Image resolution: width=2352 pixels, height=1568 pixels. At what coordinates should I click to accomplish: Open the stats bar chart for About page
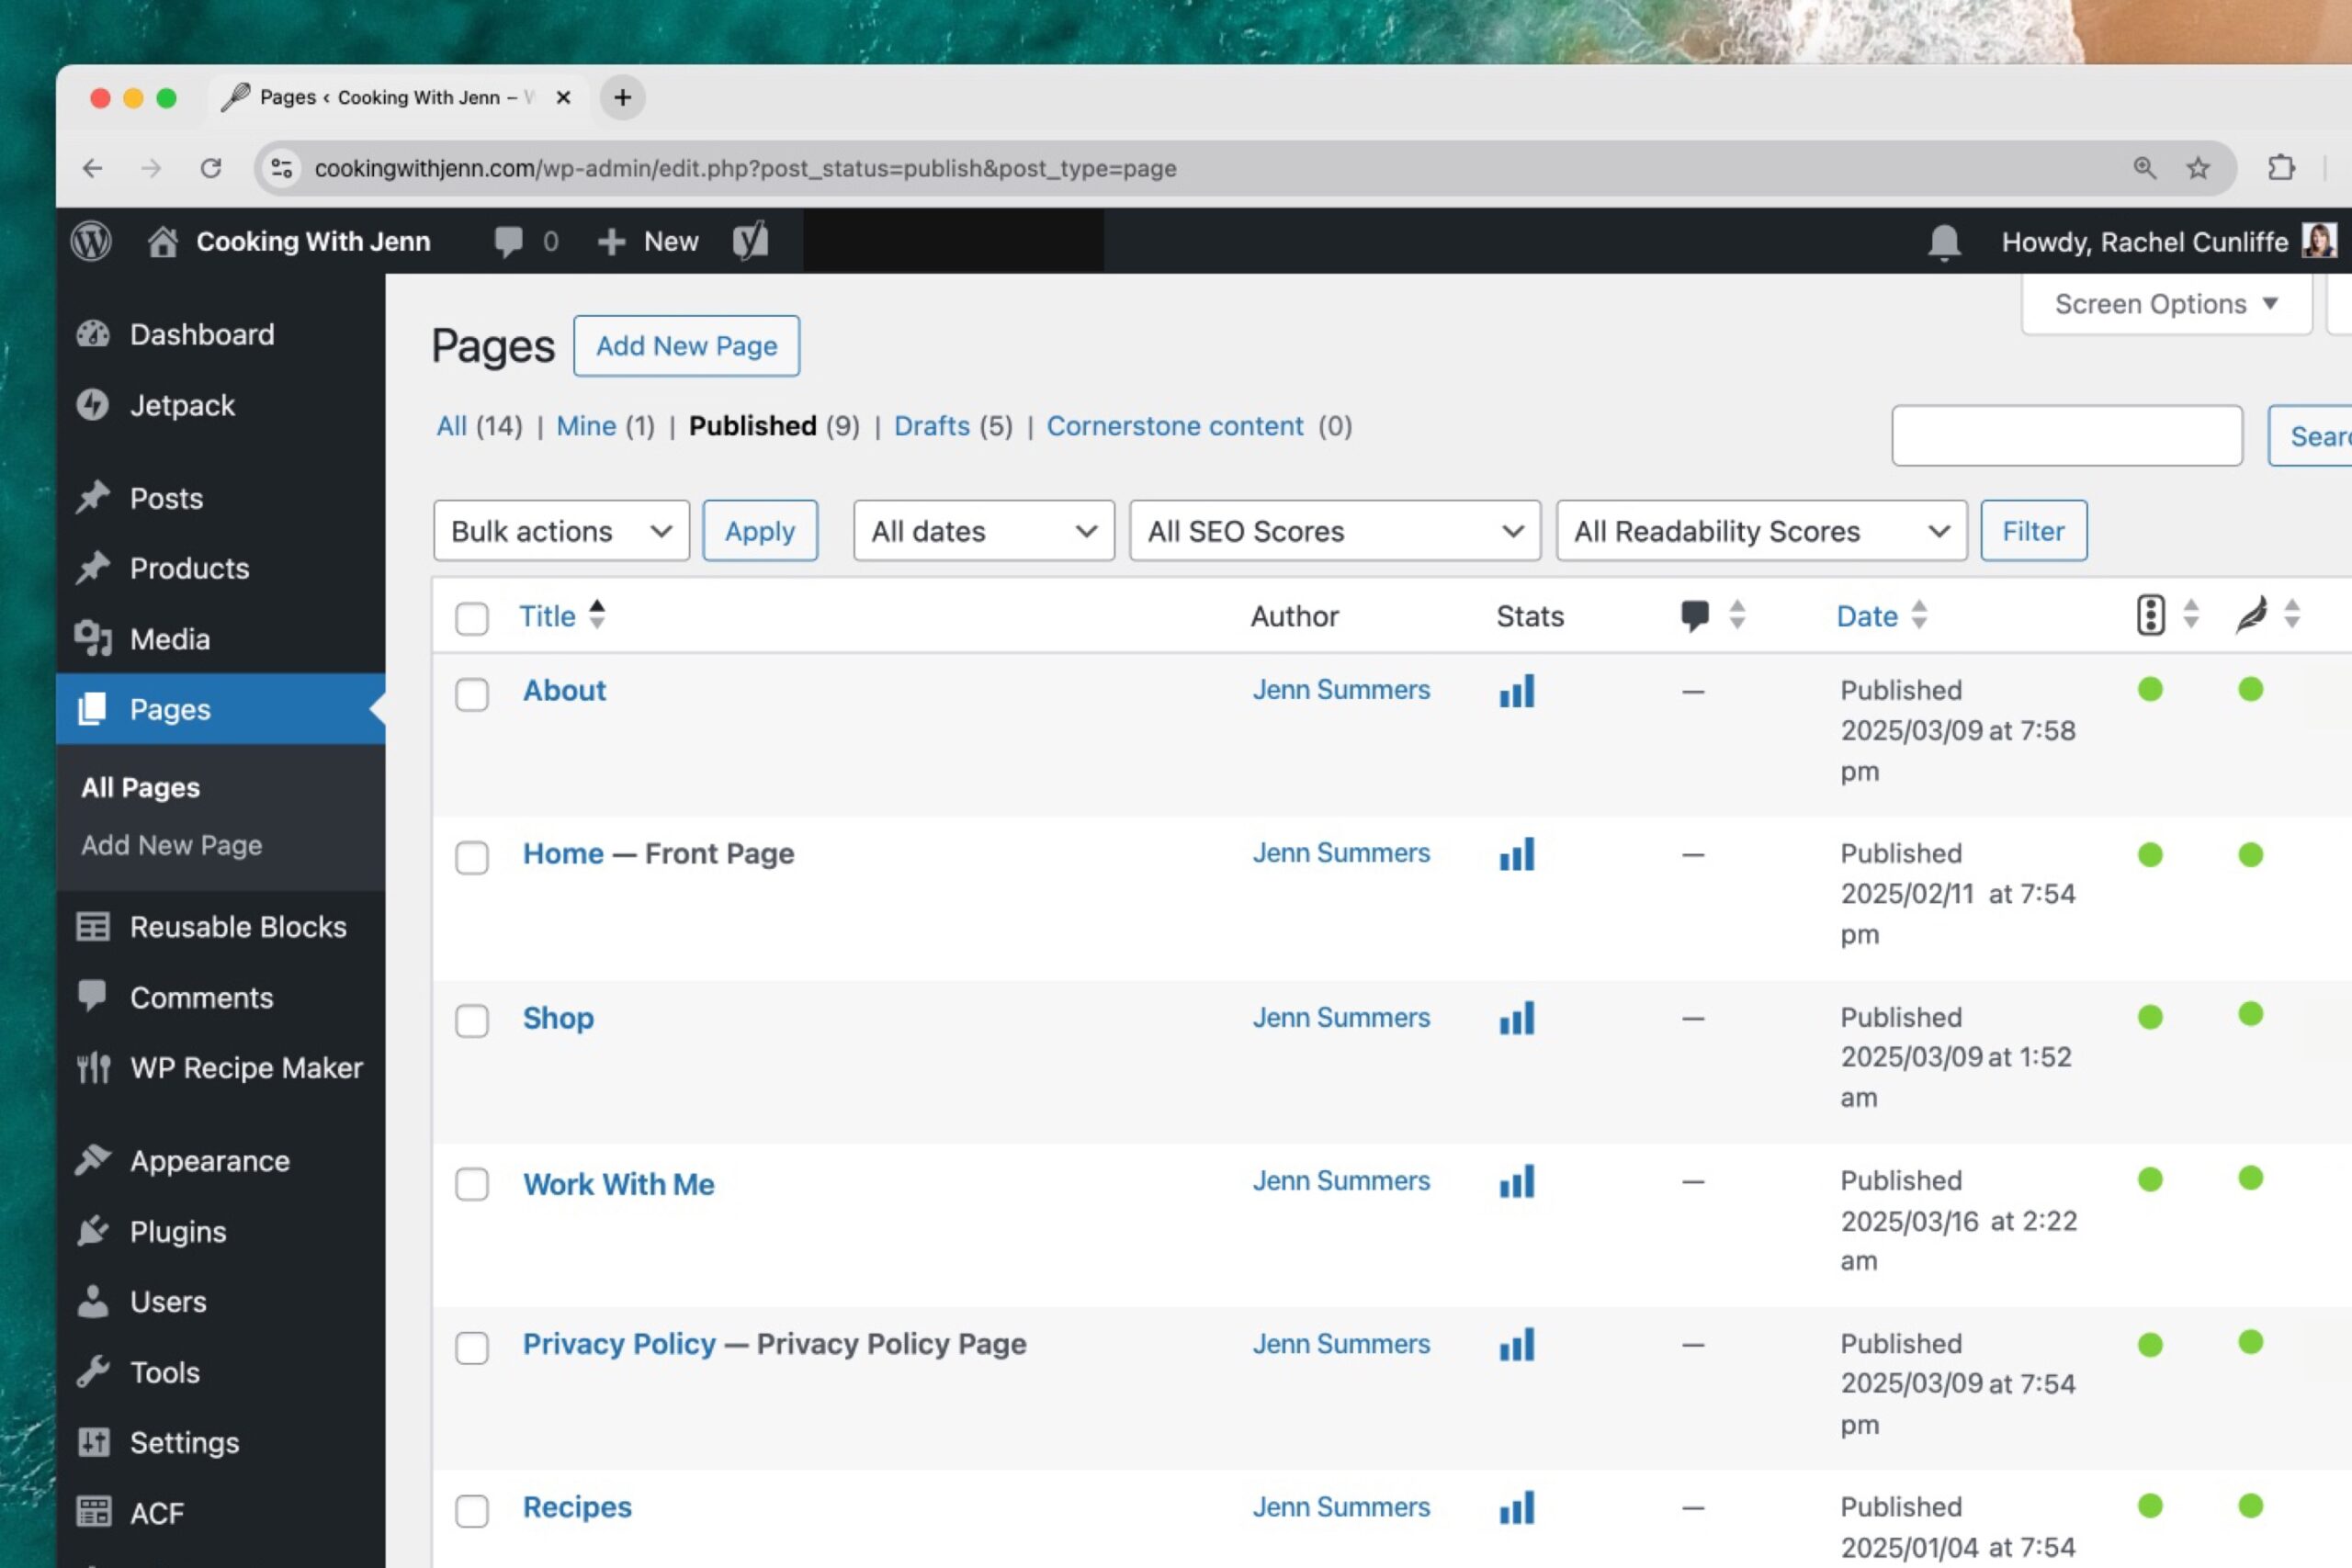point(1516,690)
